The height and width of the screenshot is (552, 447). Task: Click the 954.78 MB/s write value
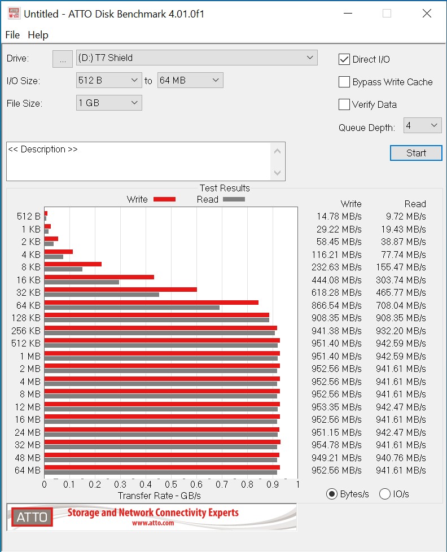point(336,445)
